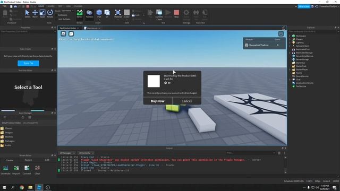Click the Asset Manager bulk import icon

(x=23, y=117)
